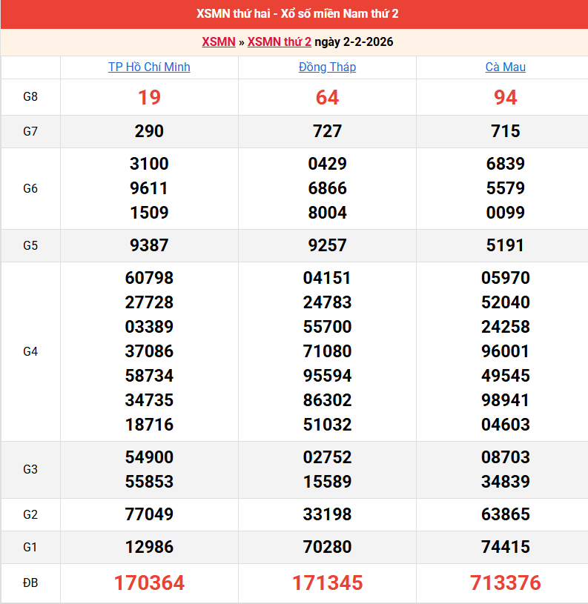
Task: Click the G6 result 6839 for Cà Mau
Action: point(505,164)
